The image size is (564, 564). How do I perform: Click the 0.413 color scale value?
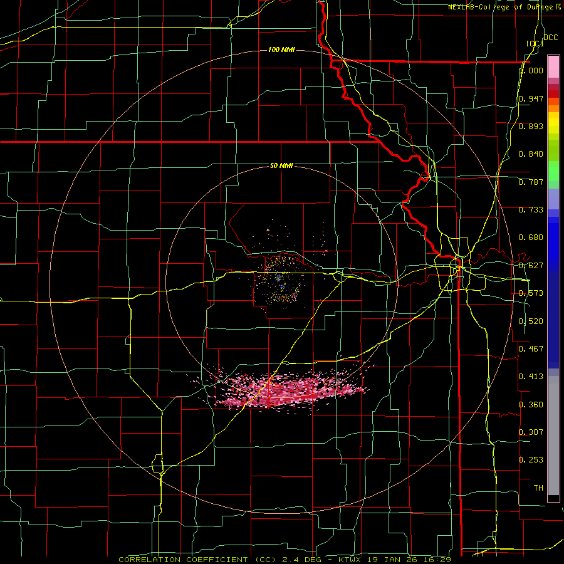531,377
